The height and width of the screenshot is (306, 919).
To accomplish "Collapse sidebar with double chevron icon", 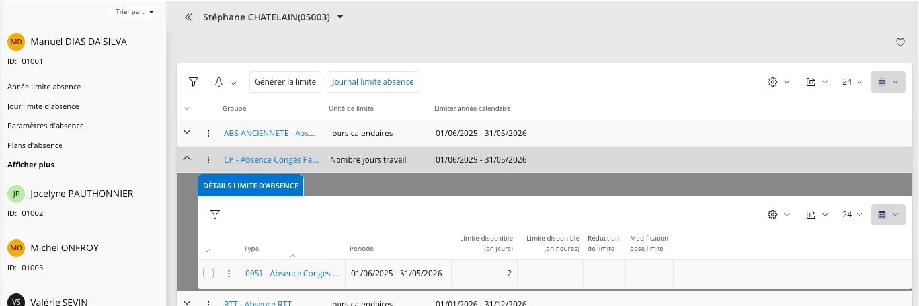I will coord(188,18).
